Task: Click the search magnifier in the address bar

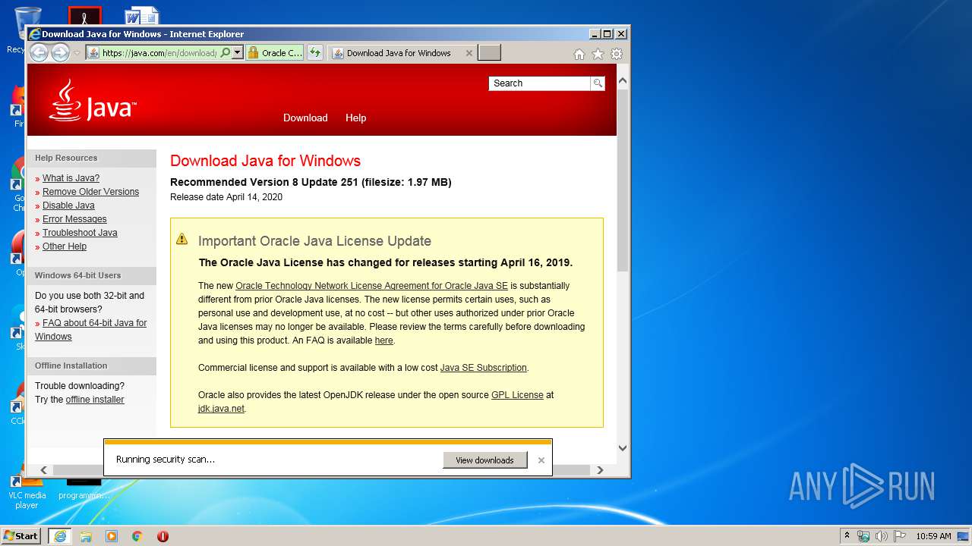Action: click(x=225, y=53)
